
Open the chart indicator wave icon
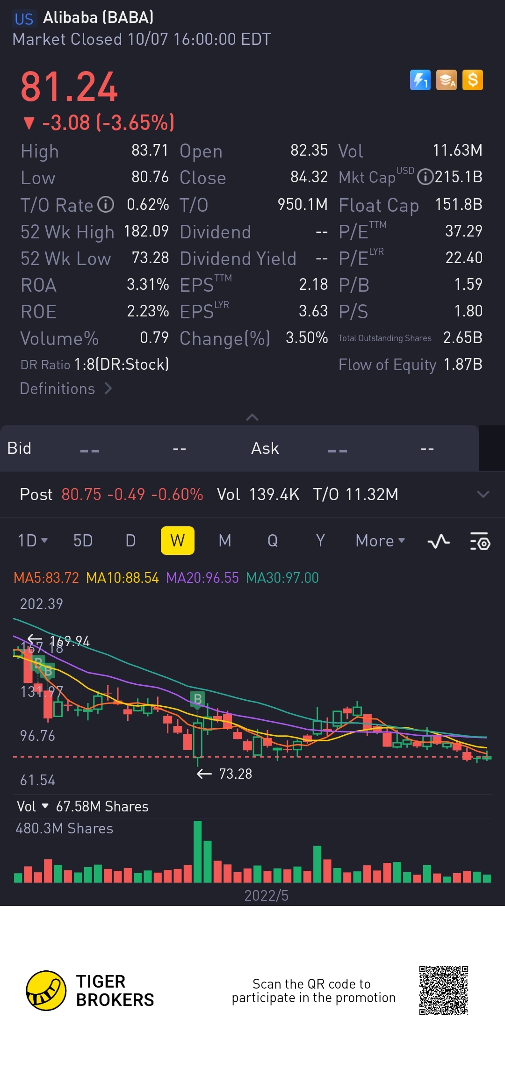pyautogui.click(x=439, y=541)
